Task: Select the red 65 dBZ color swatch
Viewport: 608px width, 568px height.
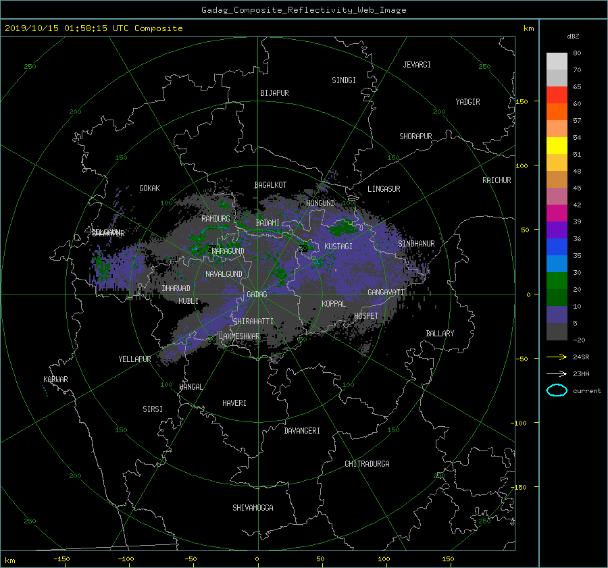Action: pyautogui.click(x=557, y=95)
